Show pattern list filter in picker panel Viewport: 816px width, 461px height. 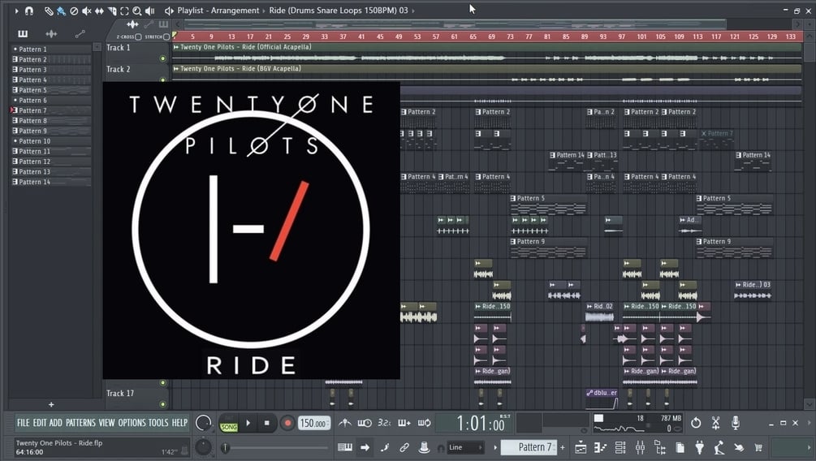pyautogui.click(x=23, y=34)
